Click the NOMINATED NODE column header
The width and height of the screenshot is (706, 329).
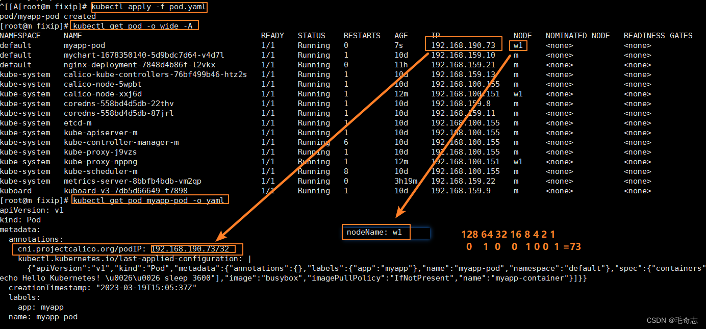[x=577, y=36]
